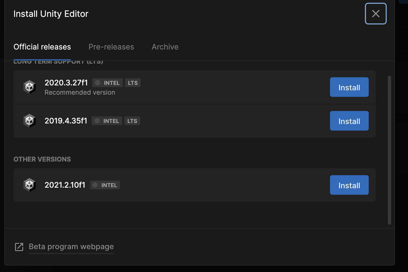Open the Beta program webpage link
The width and height of the screenshot is (408, 272).
tap(71, 246)
